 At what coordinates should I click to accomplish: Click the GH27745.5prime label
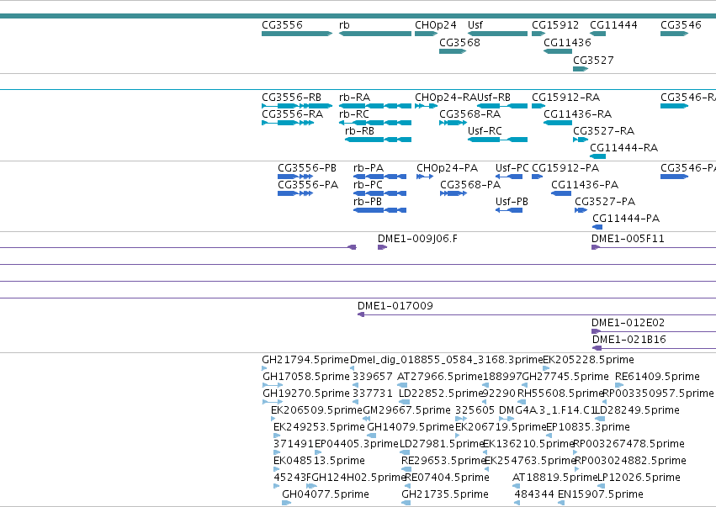pyautogui.click(x=565, y=377)
